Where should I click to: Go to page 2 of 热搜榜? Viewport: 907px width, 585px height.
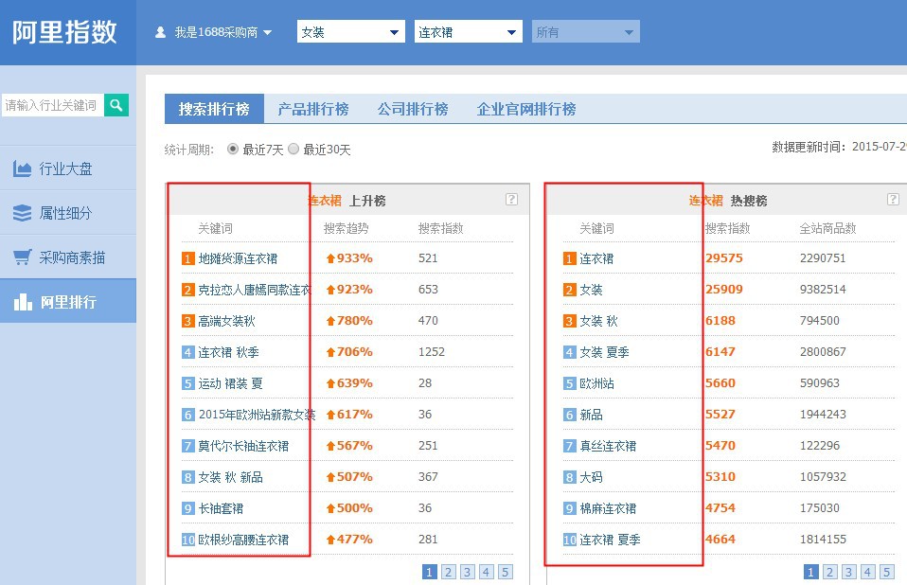pyautogui.click(x=829, y=573)
